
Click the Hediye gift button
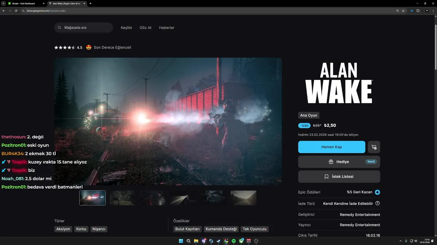[x=339, y=162]
